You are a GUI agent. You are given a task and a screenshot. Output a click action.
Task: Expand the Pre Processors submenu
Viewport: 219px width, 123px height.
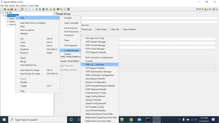pos(70,28)
